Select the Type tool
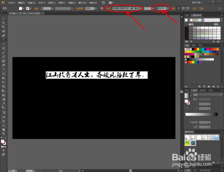Screen dimensions: 224x172 [4, 40]
